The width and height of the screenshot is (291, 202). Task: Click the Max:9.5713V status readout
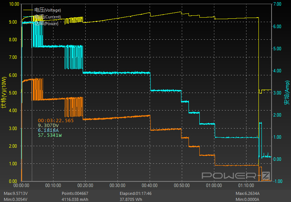tap(16, 193)
